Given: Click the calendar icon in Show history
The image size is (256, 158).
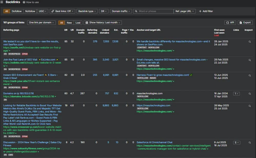Looking at the screenshot, I should (87, 23).
